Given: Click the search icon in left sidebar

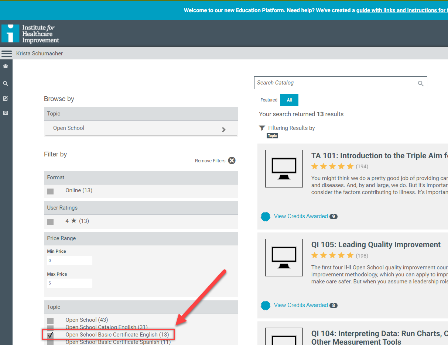Looking at the screenshot, I should tap(6, 84).
